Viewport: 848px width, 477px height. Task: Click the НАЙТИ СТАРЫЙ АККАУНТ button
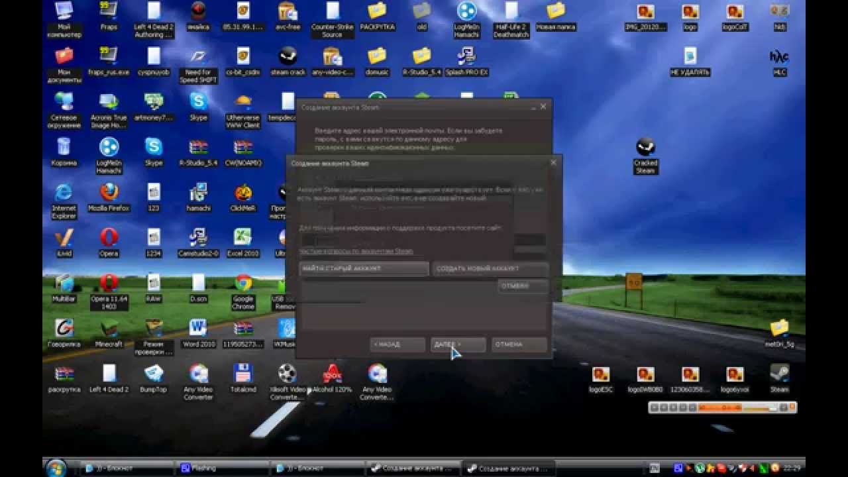coord(364,268)
